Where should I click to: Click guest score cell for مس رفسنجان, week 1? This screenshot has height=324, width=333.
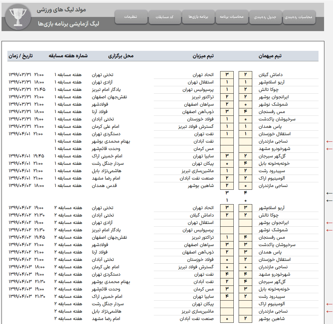(245, 111)
